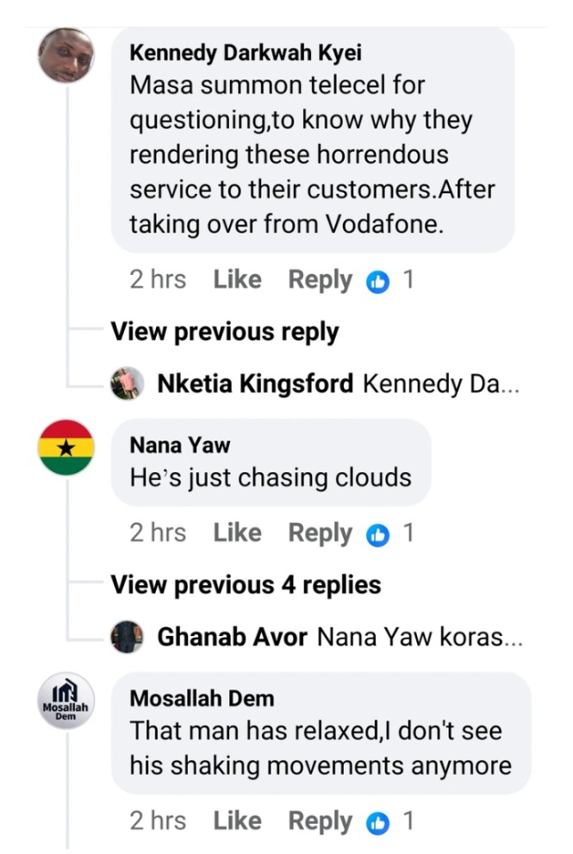Screen dimensions: 573x854
Task: Expand View previous 4 replies
Action: tap(246, 585)
